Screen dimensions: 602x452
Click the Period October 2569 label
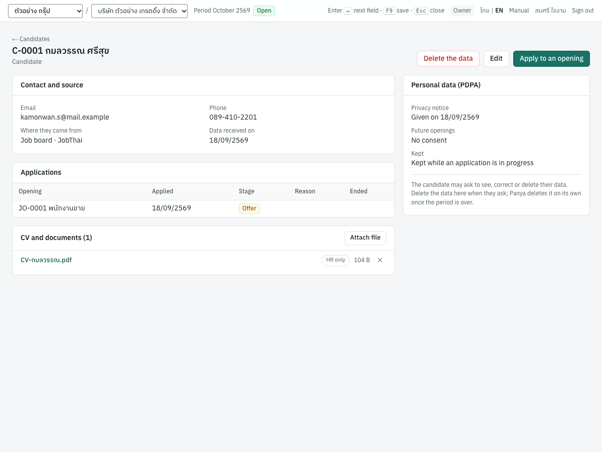click(x=222, y=11)
